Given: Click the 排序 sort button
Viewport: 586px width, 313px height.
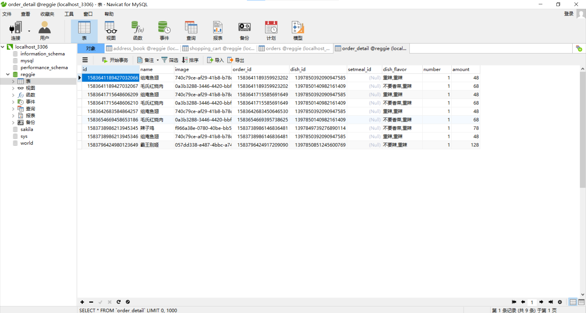Looking at the screenshot, I should [190, 60].
